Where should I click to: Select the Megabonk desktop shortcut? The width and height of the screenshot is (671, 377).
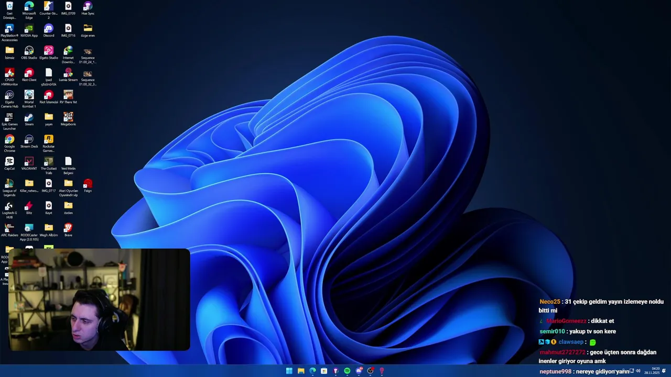tap(68, 119)
